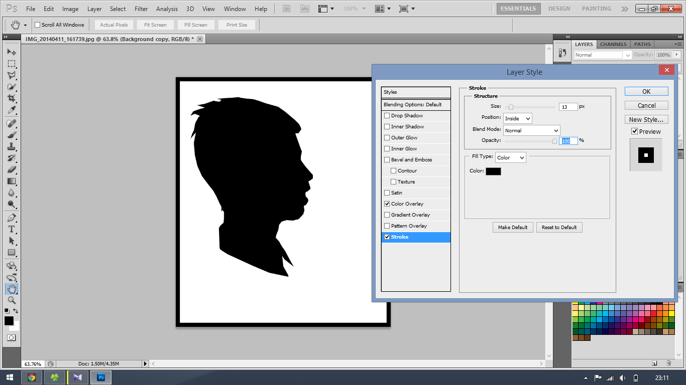Activate the Eraser tool

tap(12, 167)
